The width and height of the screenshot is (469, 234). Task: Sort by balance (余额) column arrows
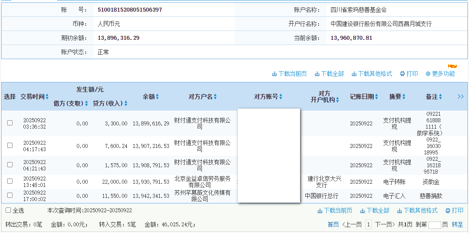157,97
